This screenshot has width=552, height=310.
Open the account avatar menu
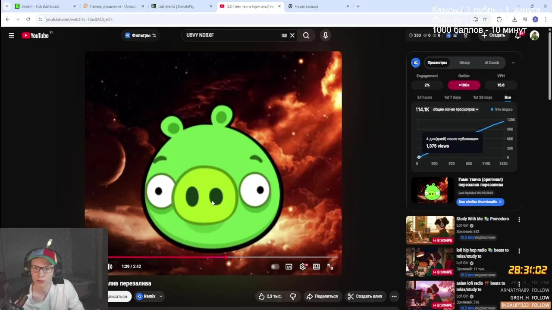tap(534, 35)
